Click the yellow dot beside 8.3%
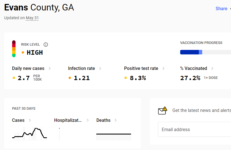Viewport: 231px width, 150px height. coord(126,78)
